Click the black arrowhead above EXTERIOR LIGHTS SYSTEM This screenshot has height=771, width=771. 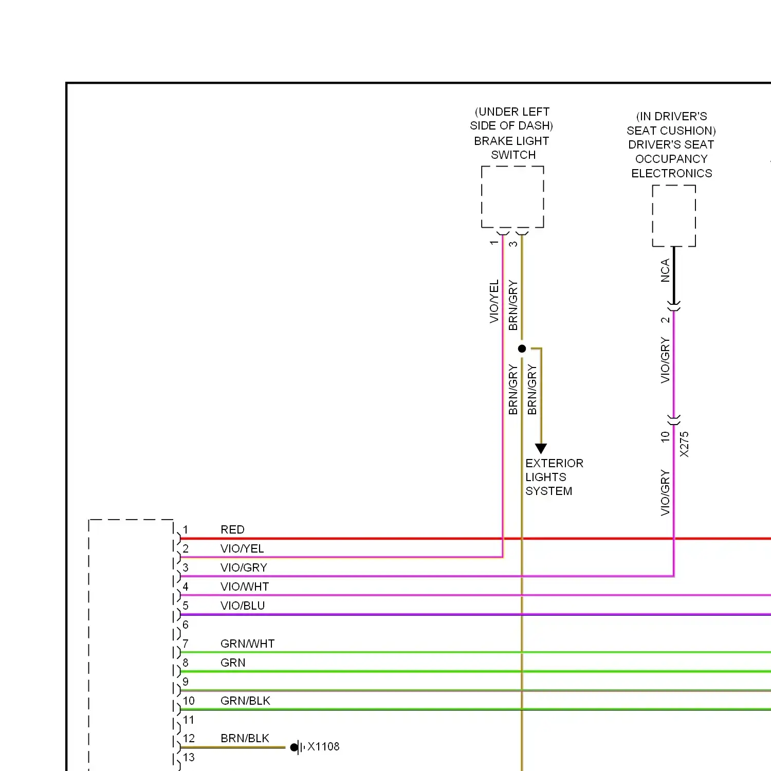pos(541,448)
